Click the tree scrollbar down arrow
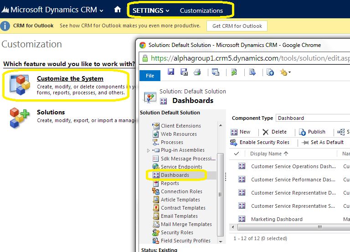 coord(221,242)
